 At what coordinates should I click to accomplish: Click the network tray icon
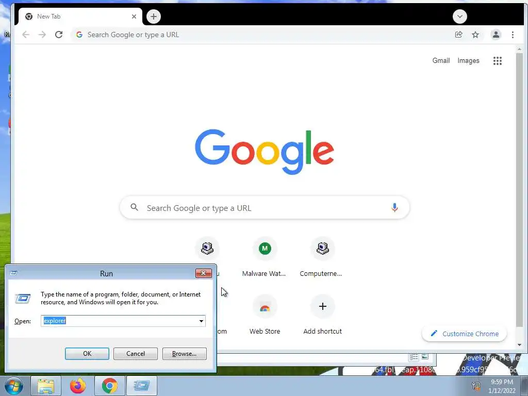[476, 386]
